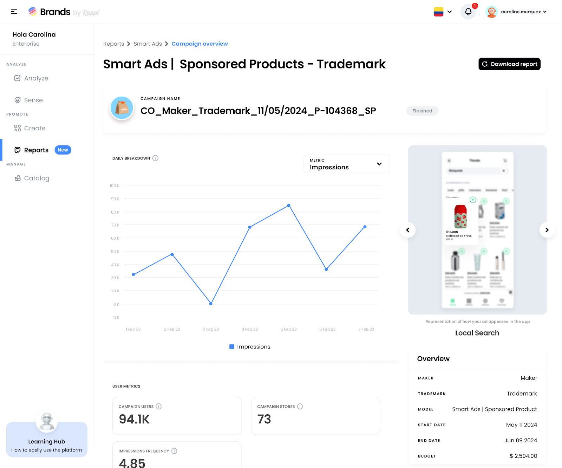
Task: Click the campaign name CO_Maker_Trademark text
Action: [x=258, y=111]
